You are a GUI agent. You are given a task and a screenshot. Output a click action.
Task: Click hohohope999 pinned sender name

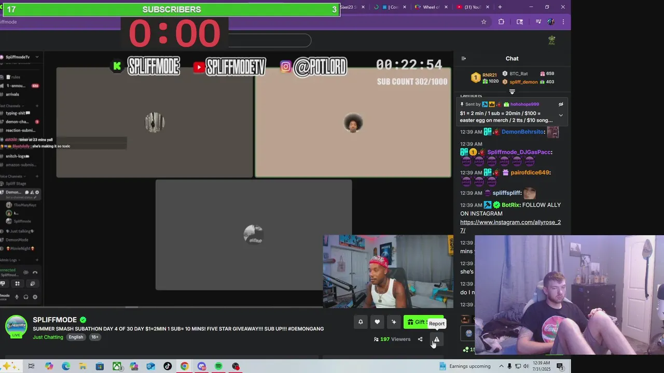[x=524, y=104]
